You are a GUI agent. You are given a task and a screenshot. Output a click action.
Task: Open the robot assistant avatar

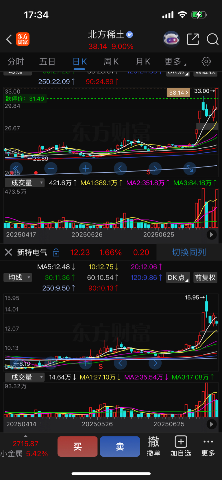tap(171, 39)
